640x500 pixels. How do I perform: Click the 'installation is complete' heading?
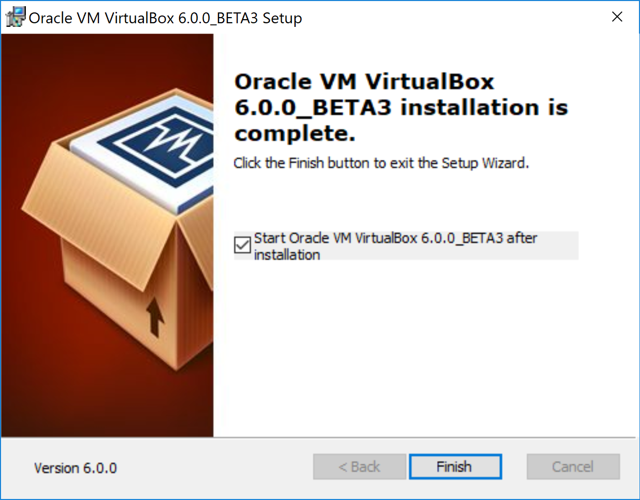(x=401, y=108)
